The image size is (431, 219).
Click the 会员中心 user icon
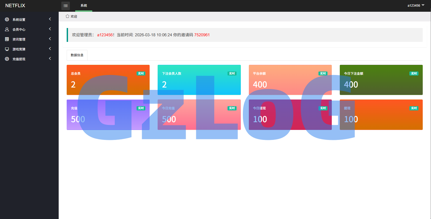(7, 29)
